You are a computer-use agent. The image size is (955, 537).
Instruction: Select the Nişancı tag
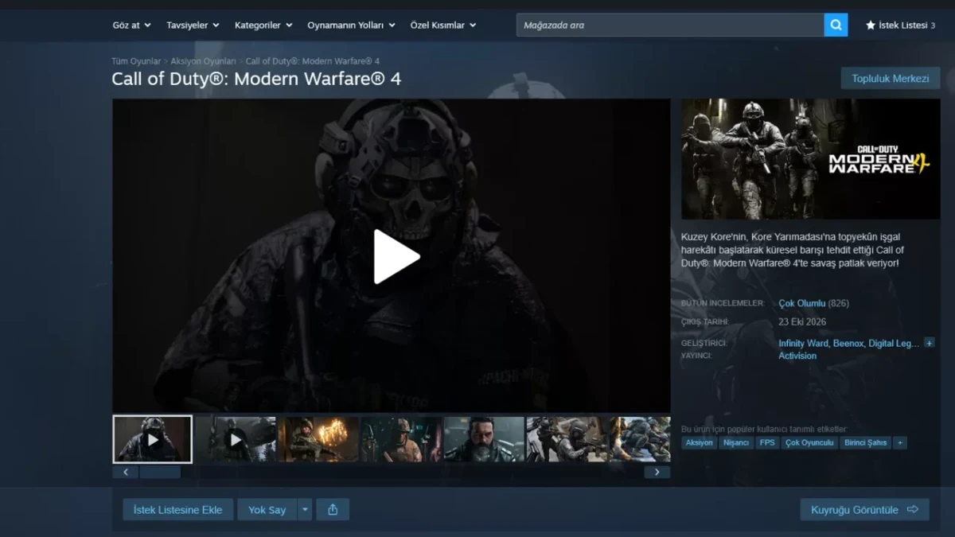(736, 442)
